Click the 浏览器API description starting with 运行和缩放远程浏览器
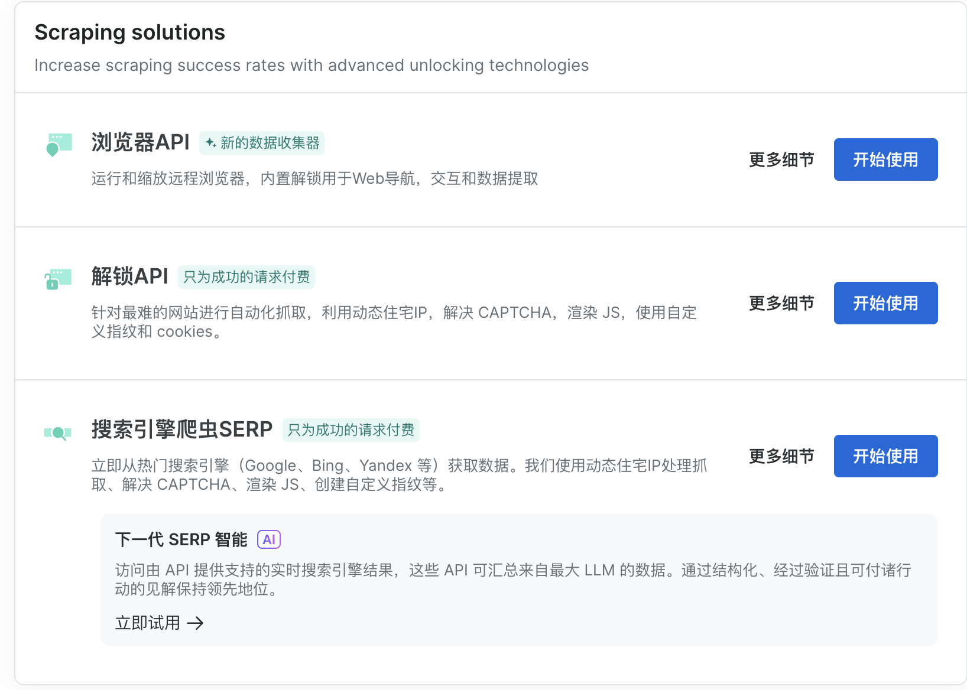 (x=315, y=178)
